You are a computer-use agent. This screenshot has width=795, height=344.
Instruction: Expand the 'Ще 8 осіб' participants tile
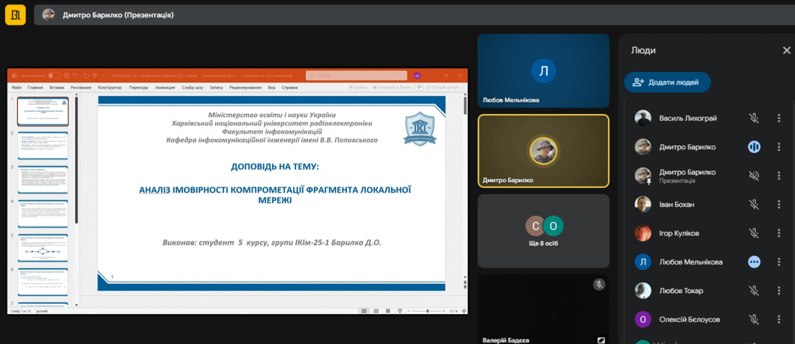point(543,231)
